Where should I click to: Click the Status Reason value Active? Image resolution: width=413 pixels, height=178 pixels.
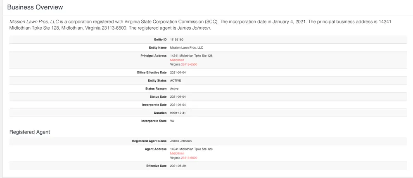174,89
